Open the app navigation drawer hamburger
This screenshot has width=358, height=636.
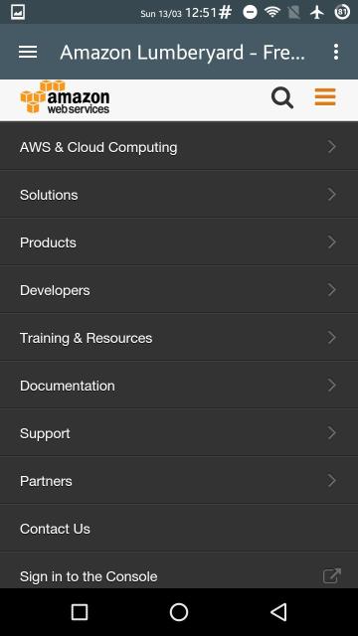coord(28,52)
